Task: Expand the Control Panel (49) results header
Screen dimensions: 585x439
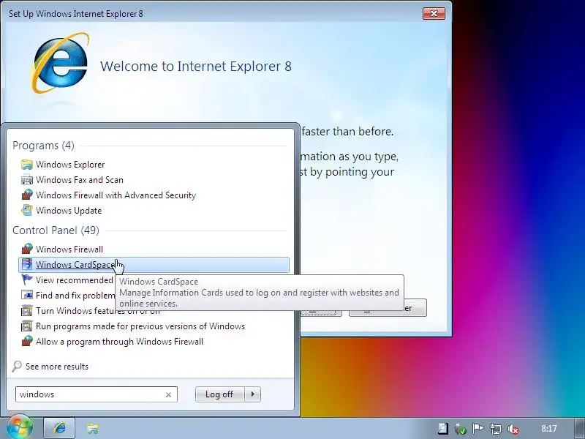Action: point(56,230)
